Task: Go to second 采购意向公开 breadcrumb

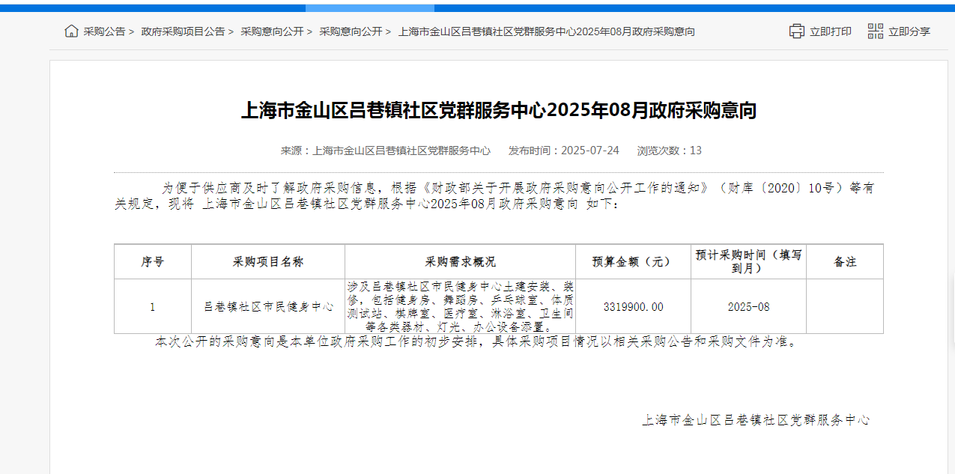Action: pyautogui.click(x=351, y=31)
